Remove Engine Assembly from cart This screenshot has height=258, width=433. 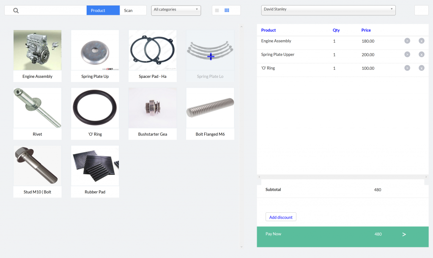pyautogui.click(x=422, y=41)
